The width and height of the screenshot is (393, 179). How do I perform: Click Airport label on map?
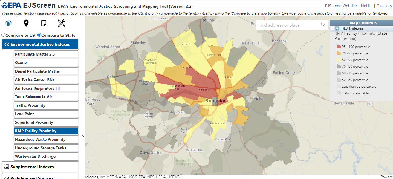pyautogui.click(x=186, y=44)
